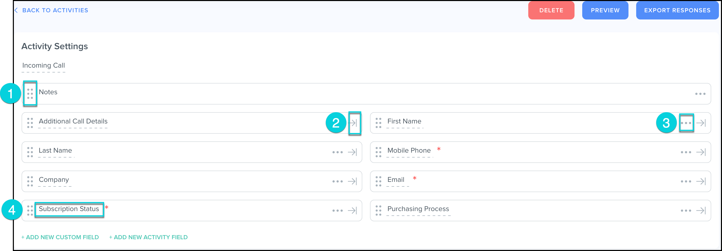This screenshot has height=251, width=722.
Task: Open the three-dot menu for Company
Action: click(337, 181)
